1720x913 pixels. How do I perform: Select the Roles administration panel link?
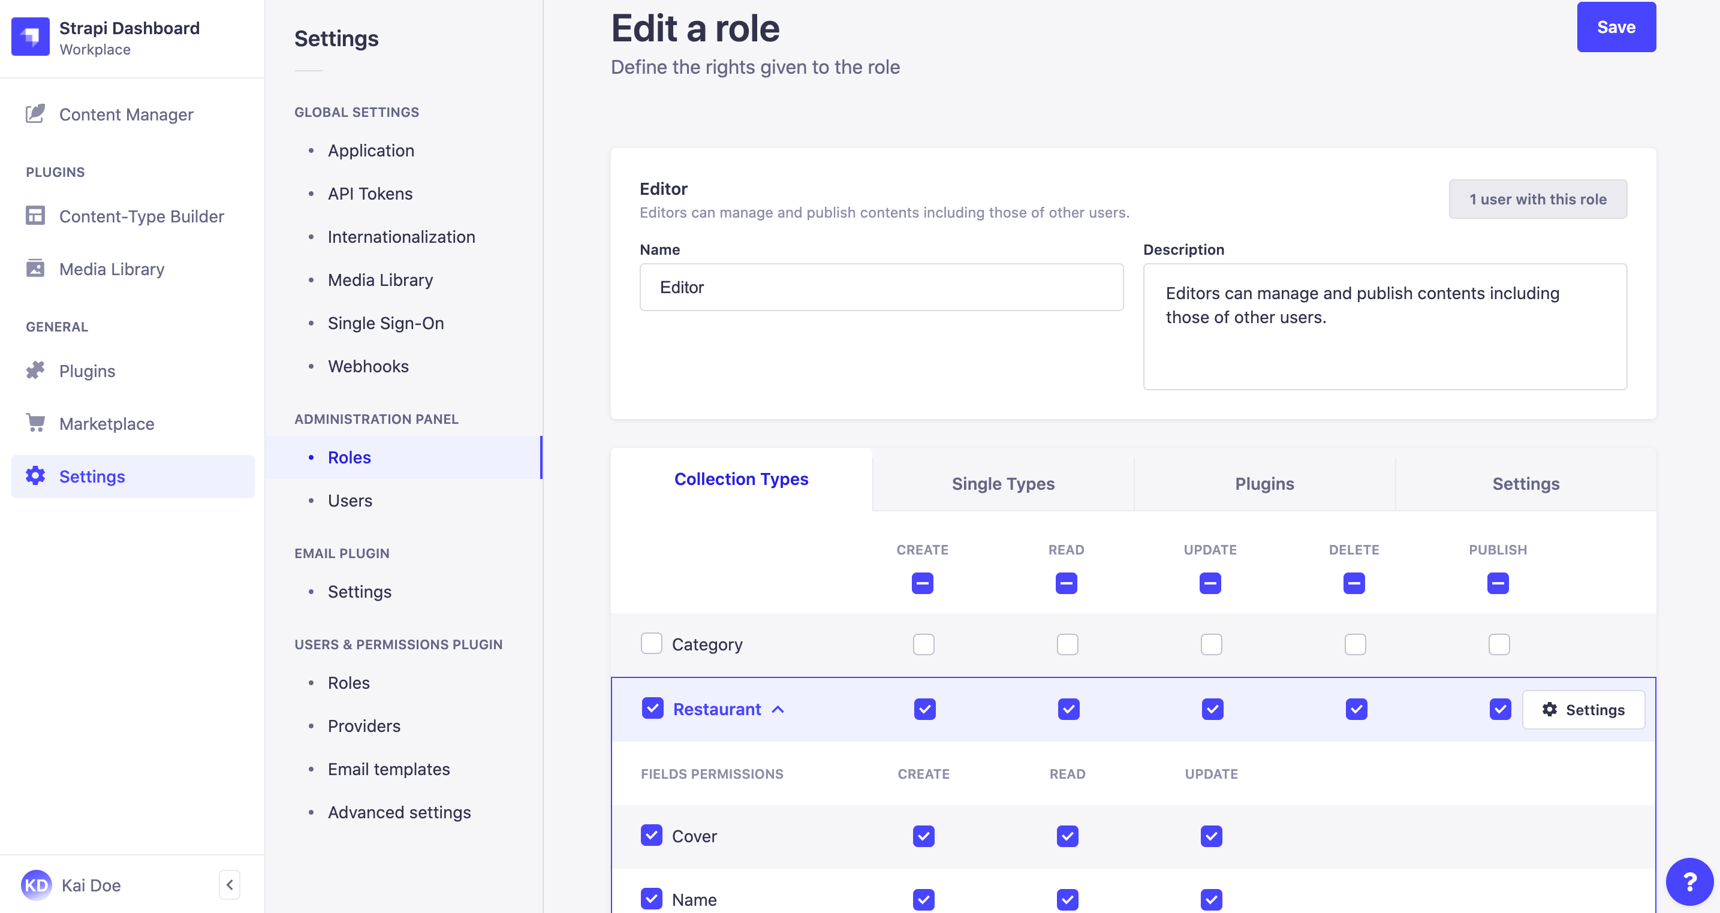[x=350, y=457]
